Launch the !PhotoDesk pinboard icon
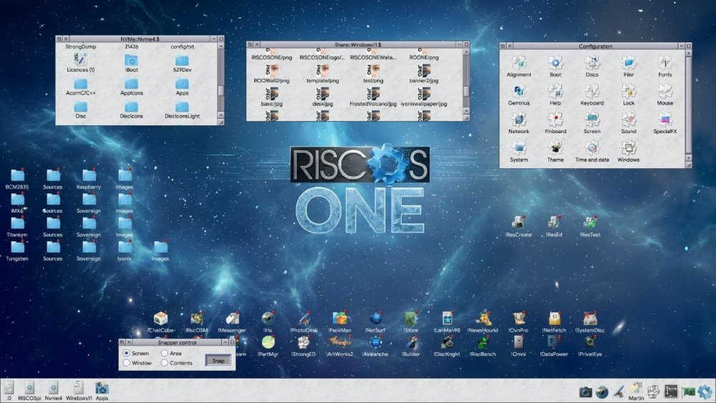 click(x=304, y=321)
